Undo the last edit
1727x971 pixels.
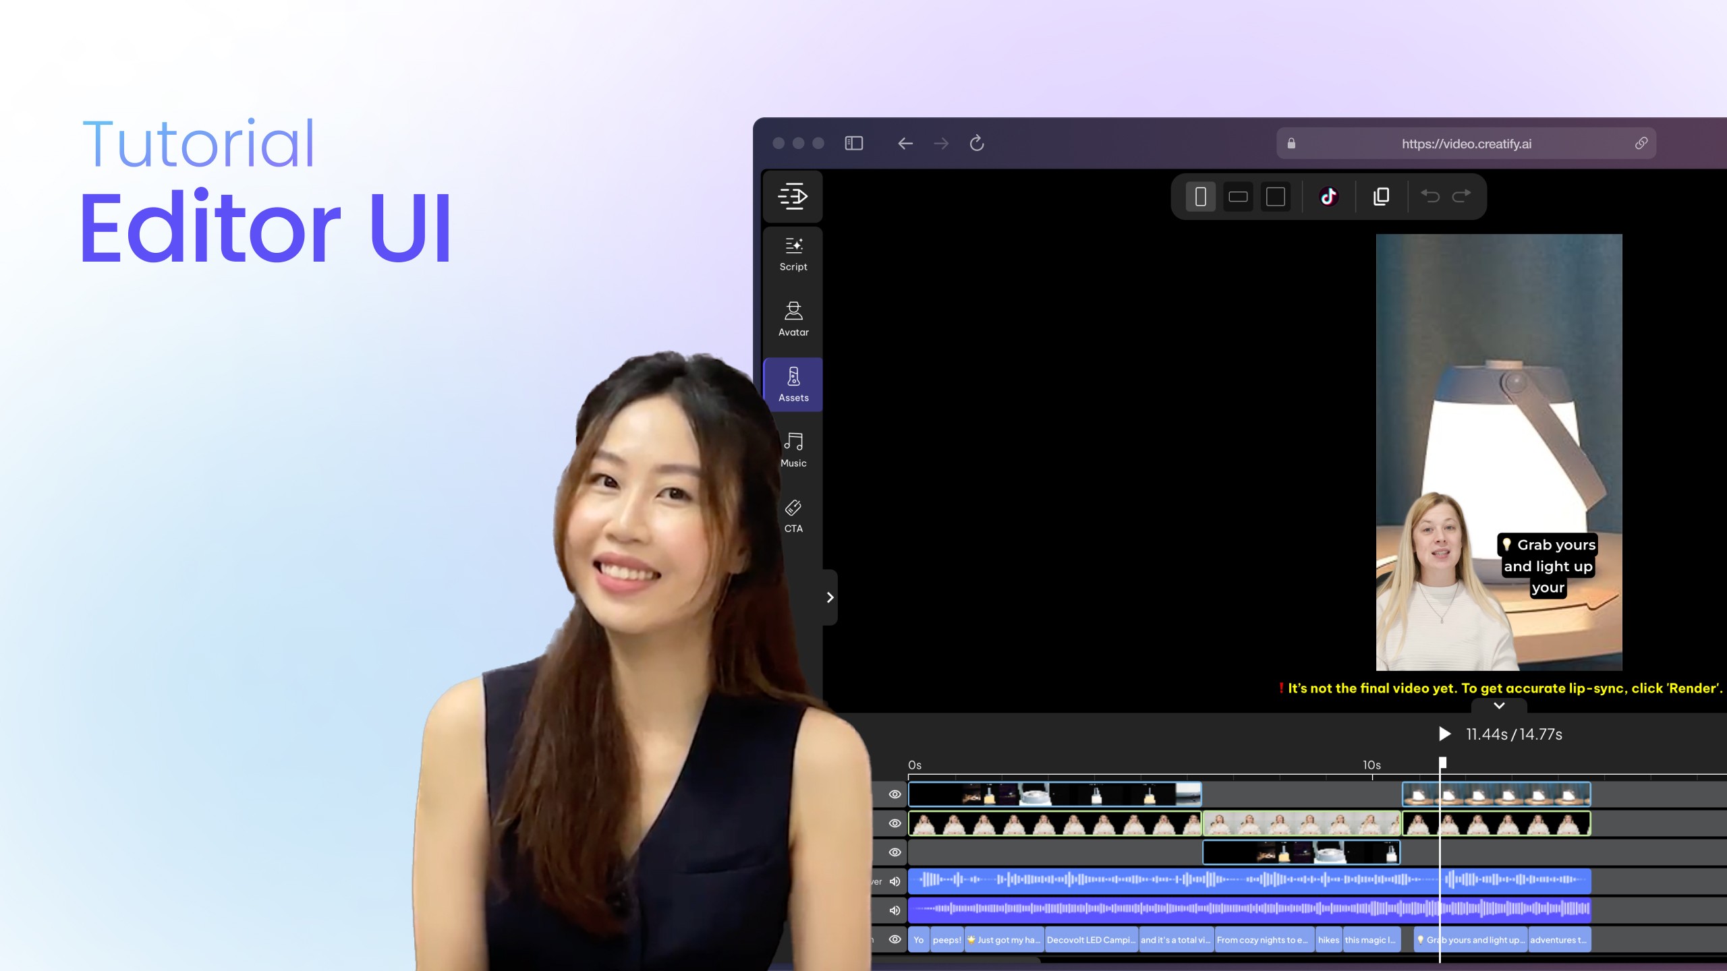click(x=1430, y=196)
